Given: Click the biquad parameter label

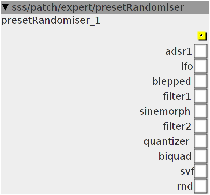Looking at the screenshot, I should [x=175, y=156].
